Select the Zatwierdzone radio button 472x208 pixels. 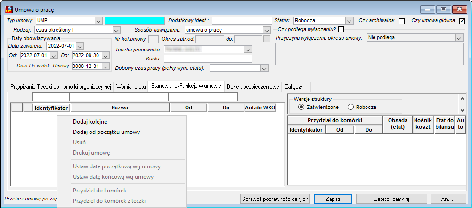pos(301,107)
